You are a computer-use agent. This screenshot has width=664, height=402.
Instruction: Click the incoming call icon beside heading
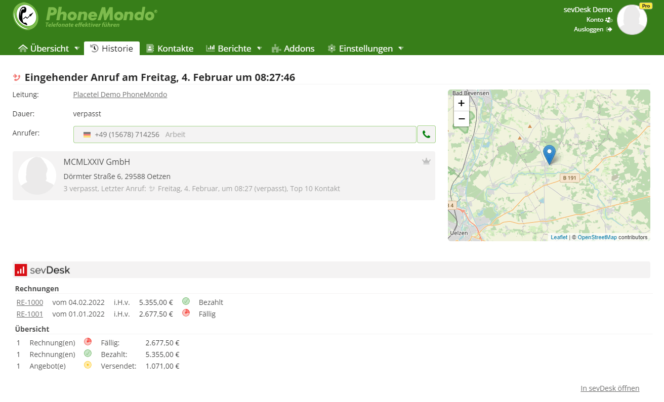[x=17, y=77]
